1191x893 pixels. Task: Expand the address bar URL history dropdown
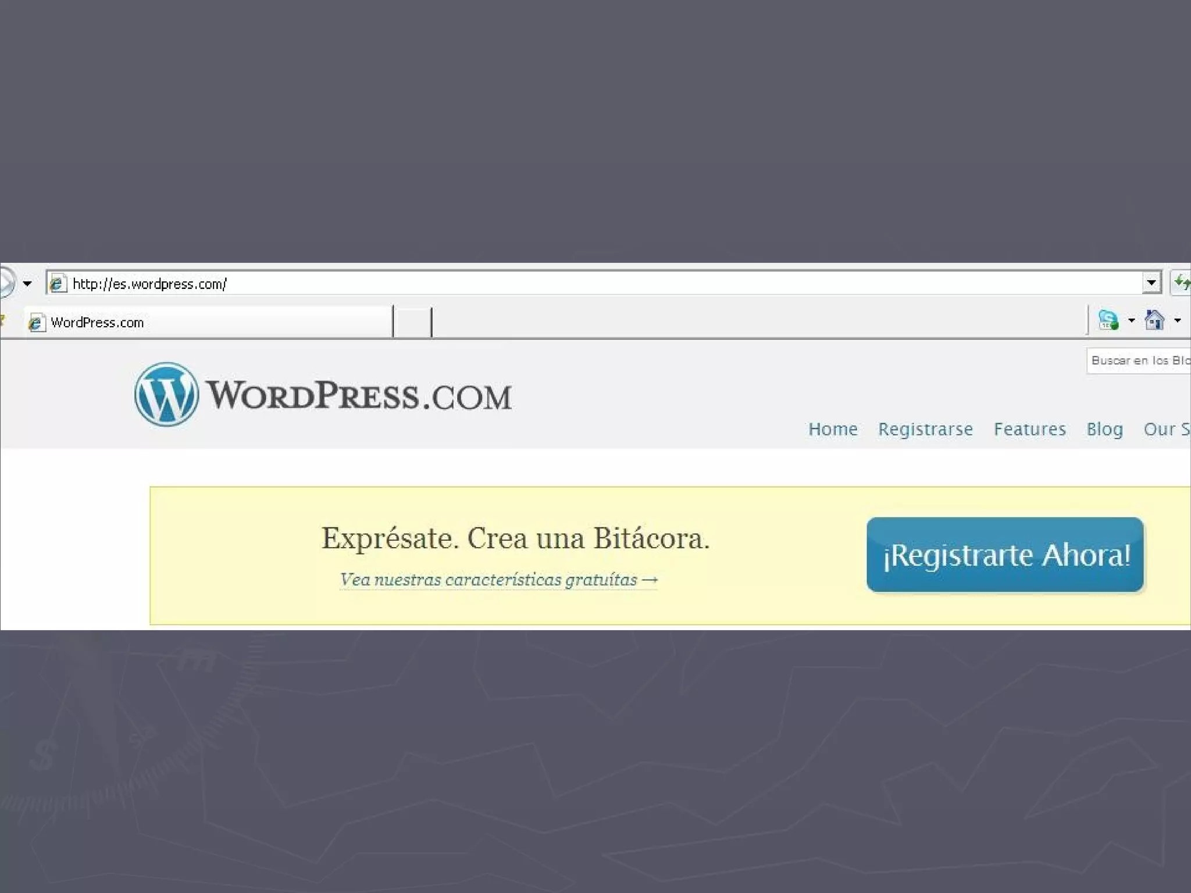pyautogui.click(x=1151, y=283)
